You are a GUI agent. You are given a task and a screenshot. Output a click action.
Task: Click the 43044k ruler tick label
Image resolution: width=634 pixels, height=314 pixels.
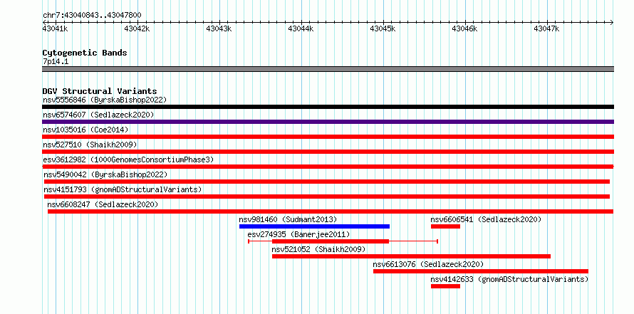coord(301,28)
